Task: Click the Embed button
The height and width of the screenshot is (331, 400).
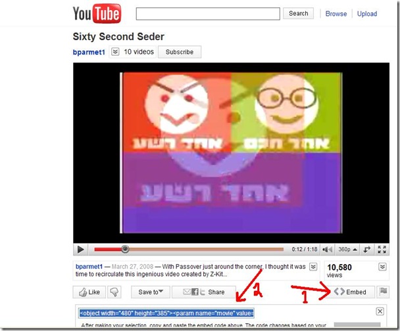Action: click(x=351, y=292)
